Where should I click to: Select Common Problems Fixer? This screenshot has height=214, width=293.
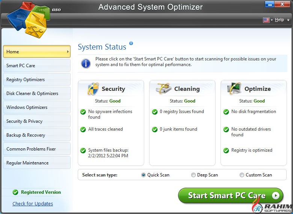[x=37, y=149]
